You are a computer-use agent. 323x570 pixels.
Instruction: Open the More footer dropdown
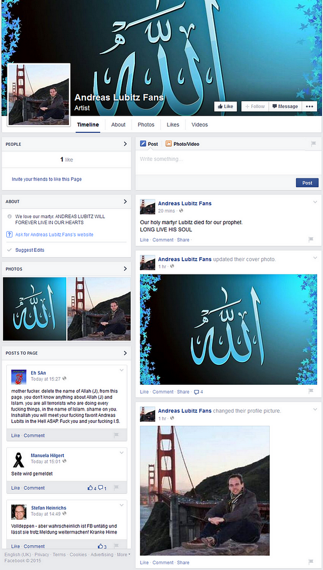pyautogui.click(x=123, y=555)
